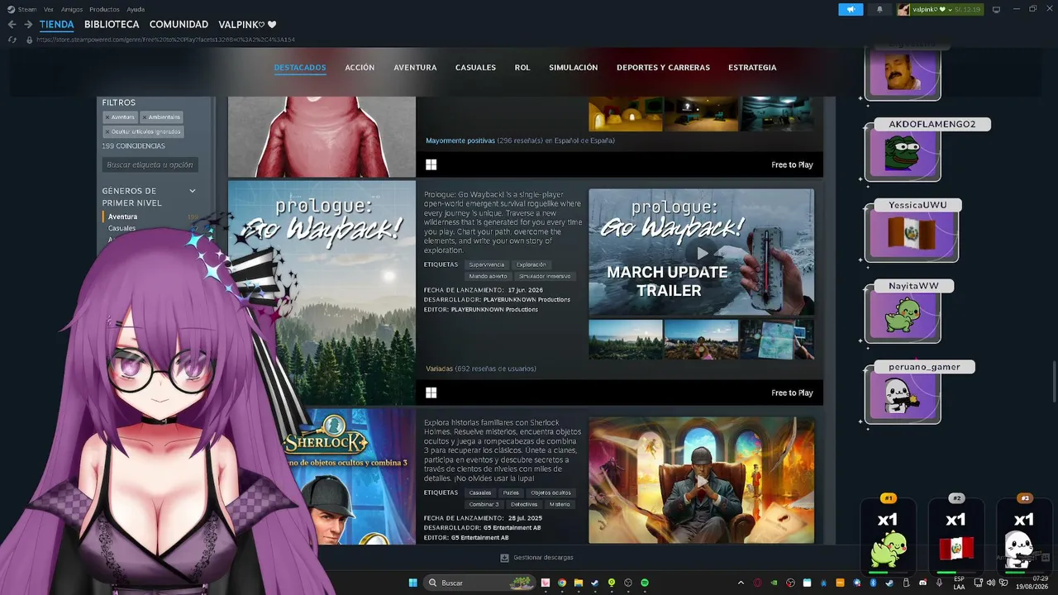Open Google Chrome from the taskbar
Image resolution: width=1058 pixels, height=595 pixels.
pos(562,583)
